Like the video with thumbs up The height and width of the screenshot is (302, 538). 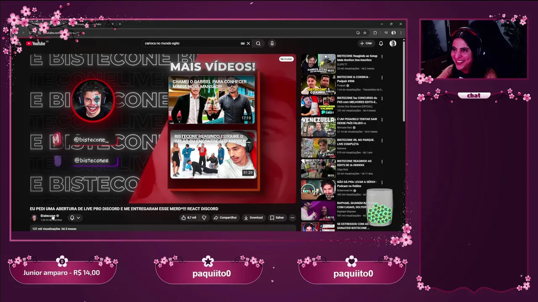click(x=189, y=218)
